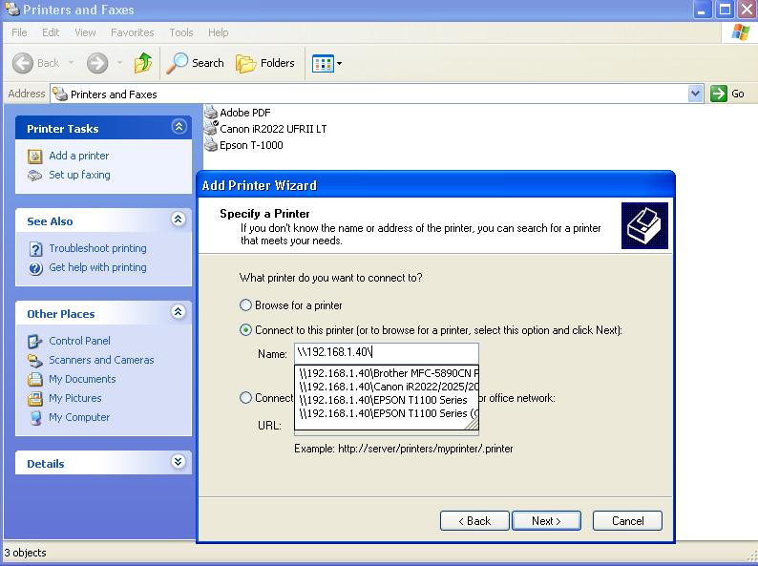This screenshot has height=566, width=758.
Task: Open the Tools menu
Action: 181,32
